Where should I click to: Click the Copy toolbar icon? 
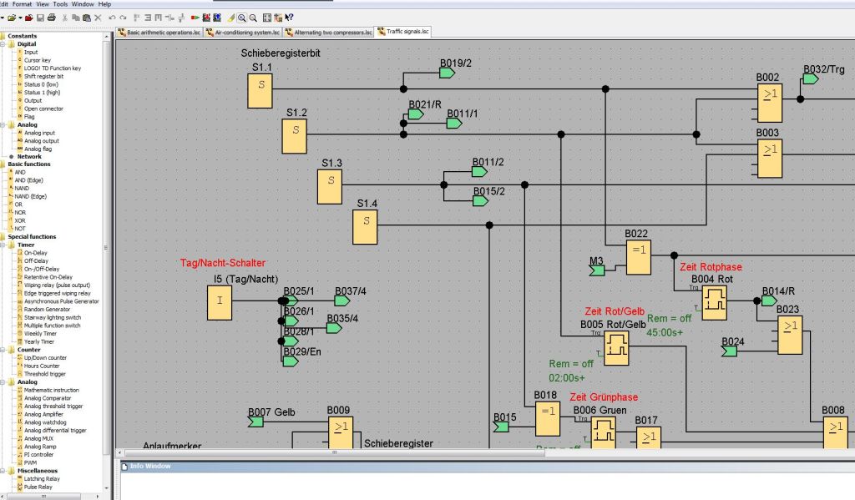click(76, 18)
